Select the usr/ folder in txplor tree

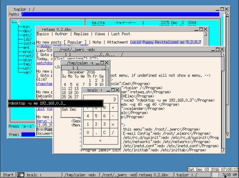point(27,68)
